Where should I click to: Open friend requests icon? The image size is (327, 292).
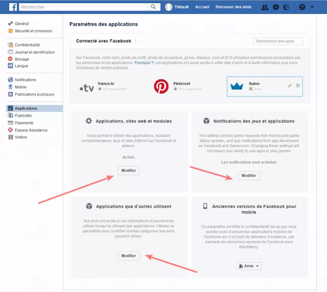click(x=265, y=7)
